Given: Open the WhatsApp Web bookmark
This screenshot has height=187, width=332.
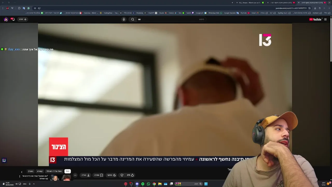Looking at the screenshot, I should click(215, 13).
